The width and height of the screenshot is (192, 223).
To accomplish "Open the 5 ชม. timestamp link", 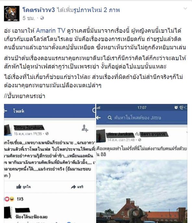I will click(29, 18).
